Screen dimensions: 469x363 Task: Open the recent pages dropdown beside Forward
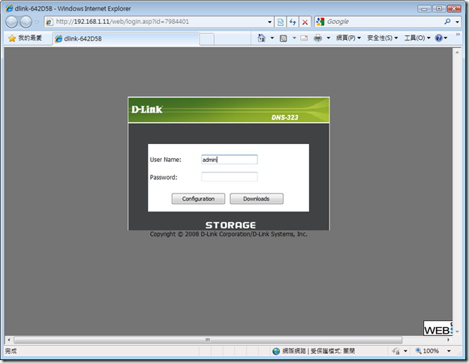(37, 22)
